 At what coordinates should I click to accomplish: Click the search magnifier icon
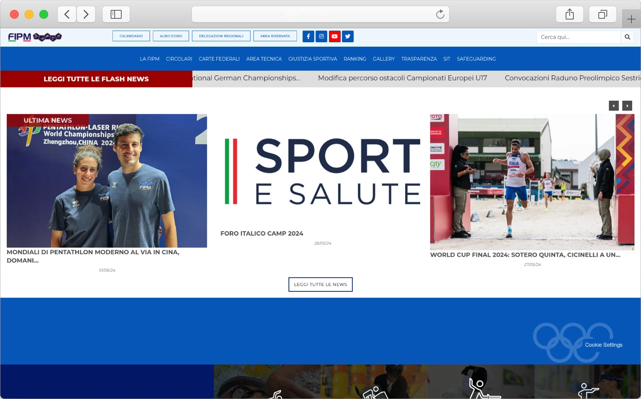(627, 37)
